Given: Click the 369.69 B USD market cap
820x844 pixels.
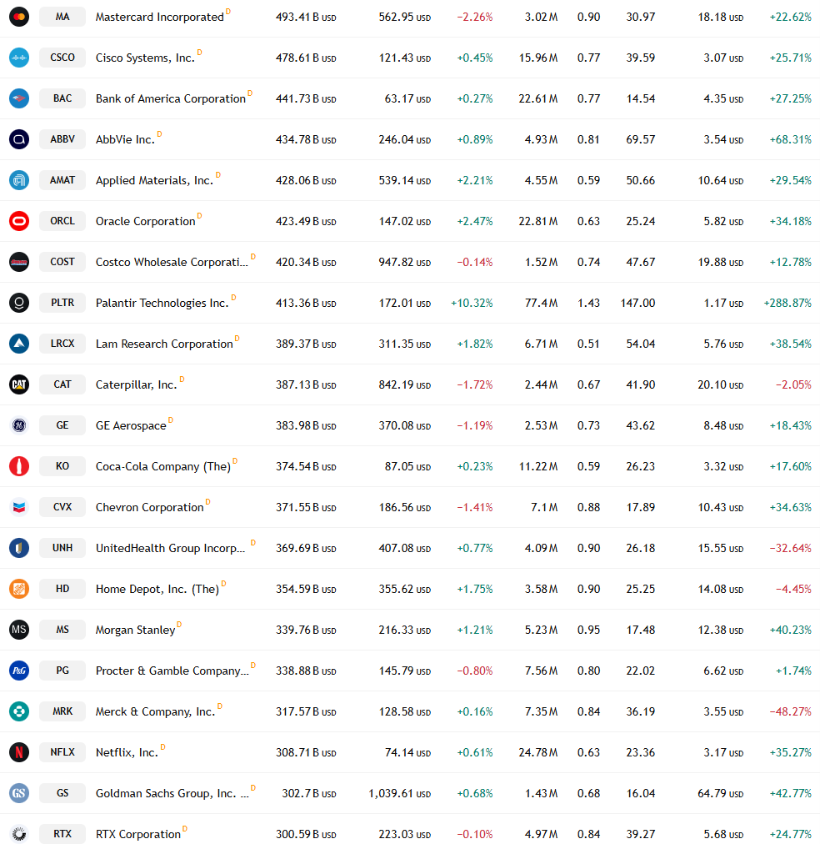Looking at the screenshot, I should [x=306, y=549].
